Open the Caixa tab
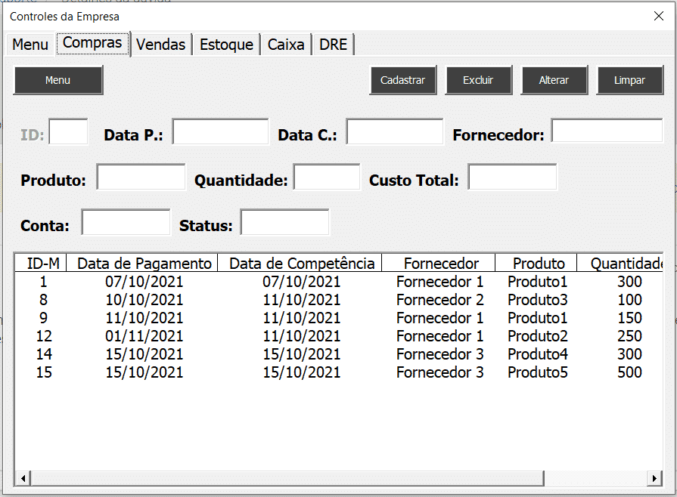 click(285, 45)
